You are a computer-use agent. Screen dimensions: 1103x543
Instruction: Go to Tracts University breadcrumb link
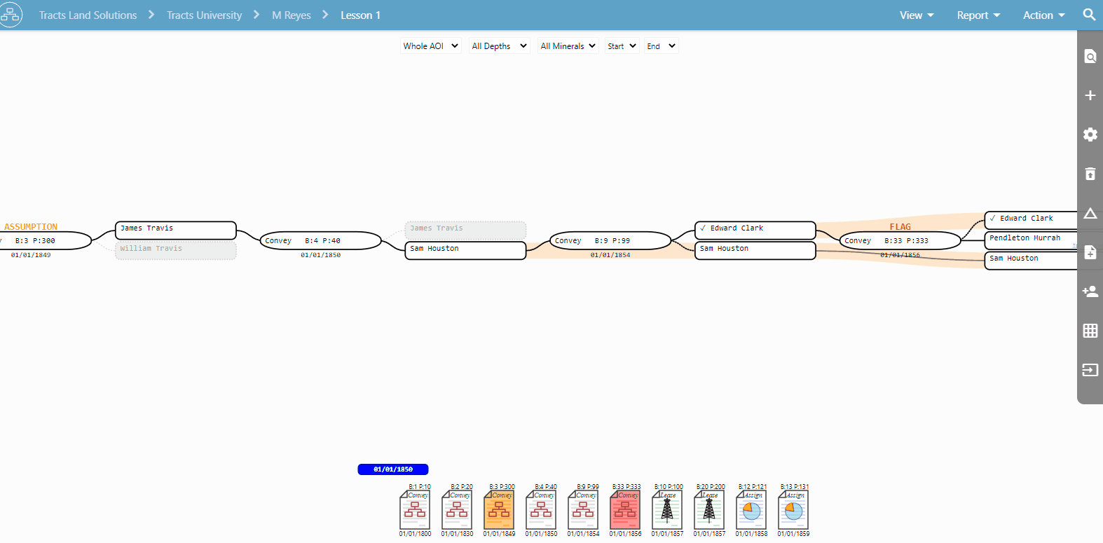(x=204, y=15)
